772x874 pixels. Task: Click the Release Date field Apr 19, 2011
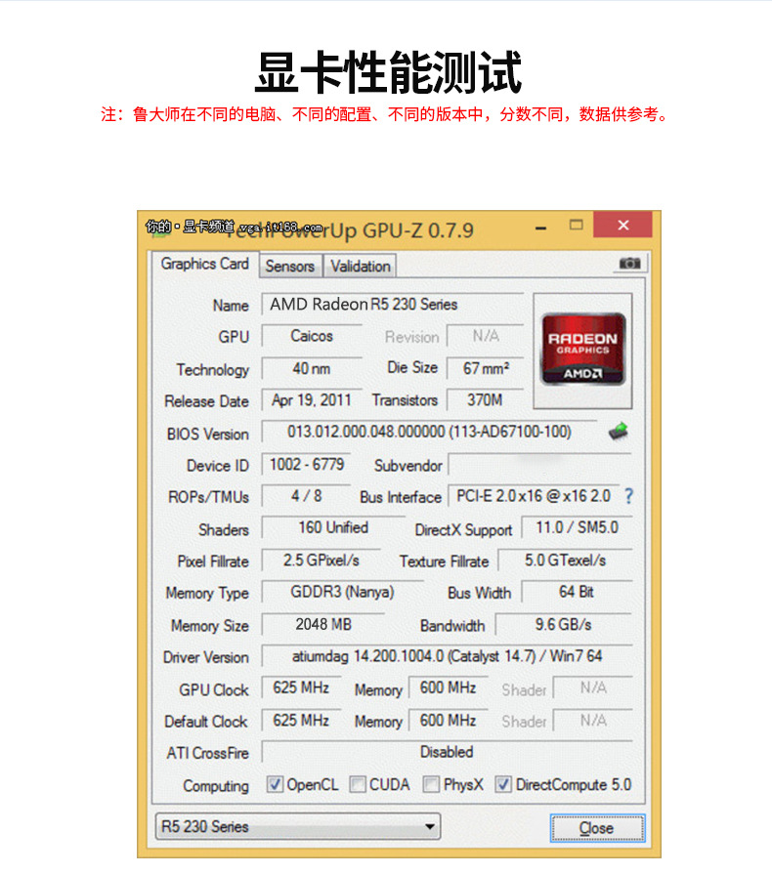point(313,400)
